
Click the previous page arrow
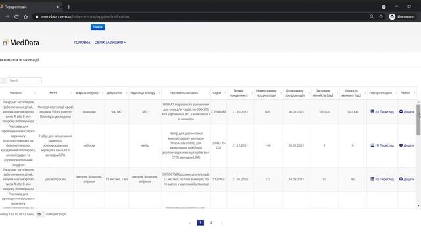point(190,223)
